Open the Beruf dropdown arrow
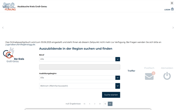 tap(118, 59)
